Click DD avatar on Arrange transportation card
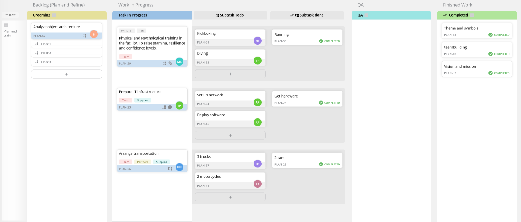Screen dimensions: 521x222 point(179,167)
